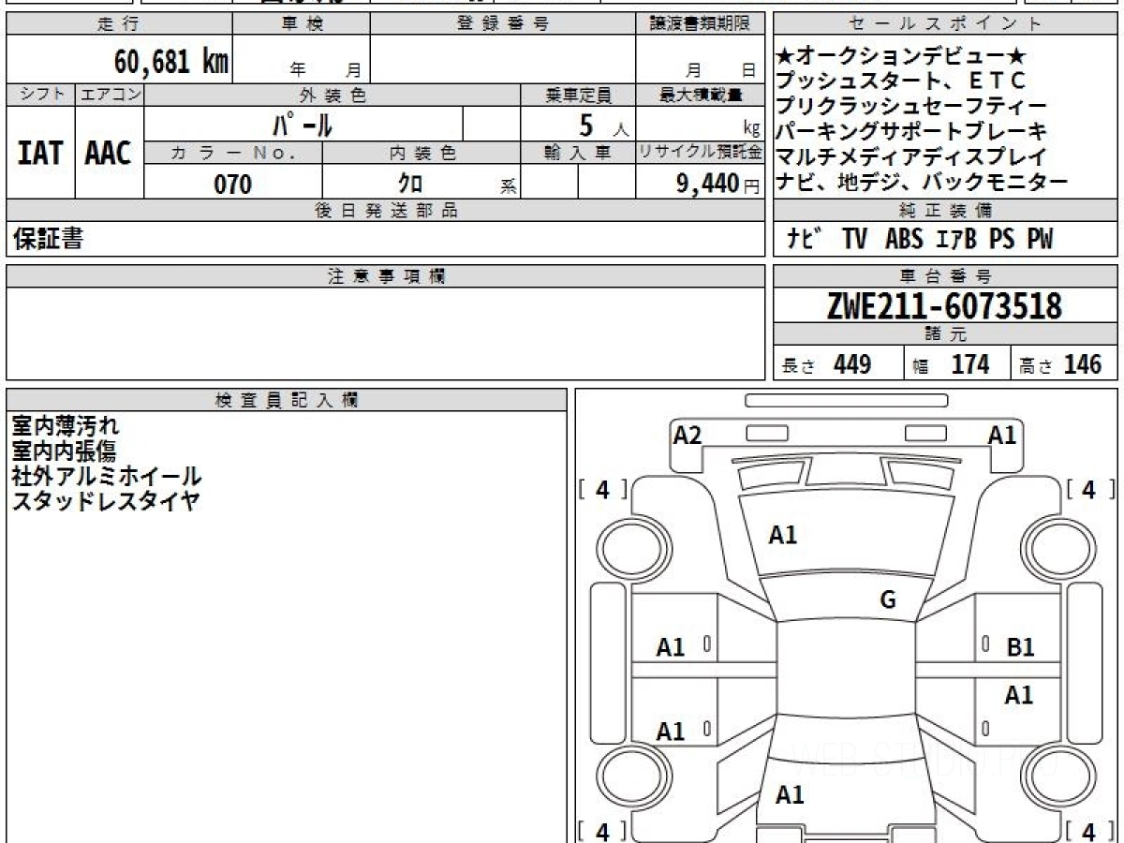Click the 外装色 header

pos(333,96)
